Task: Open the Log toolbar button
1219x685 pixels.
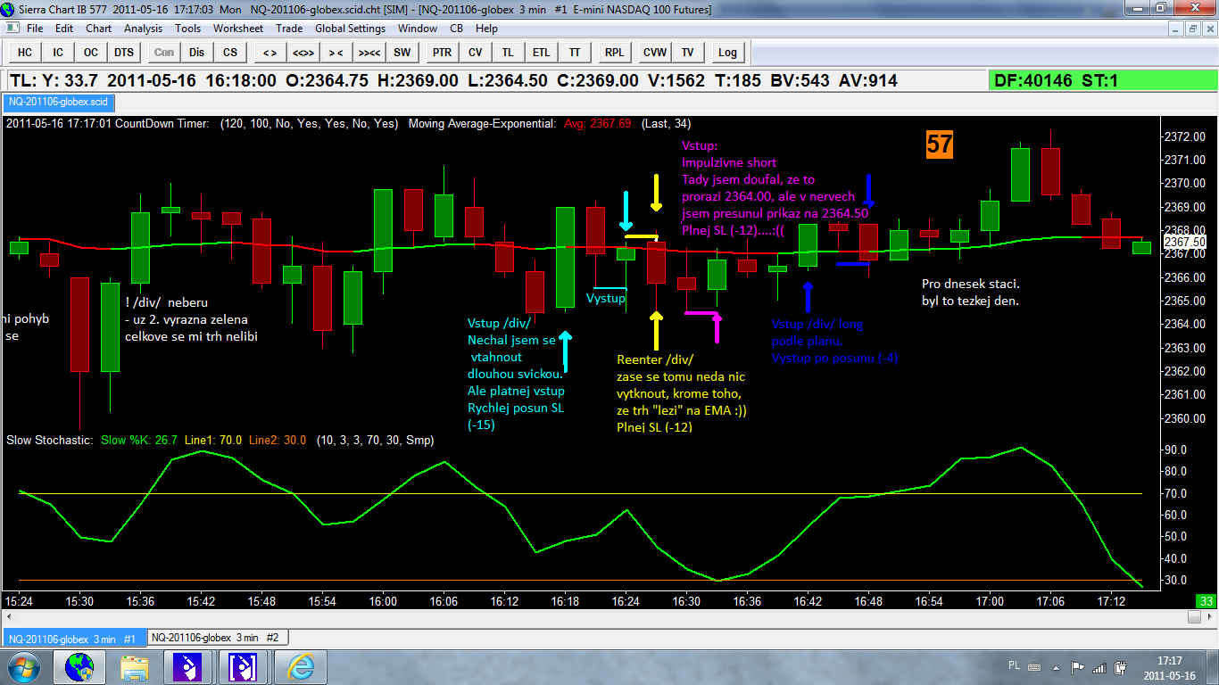Action: pyautogui.click(x=727, y=53)
